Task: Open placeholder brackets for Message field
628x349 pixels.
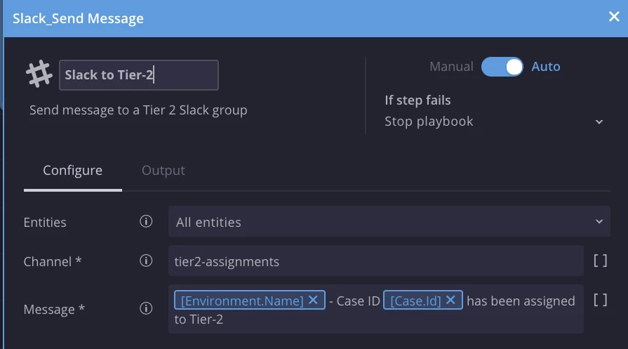Action: click(600, 301)
